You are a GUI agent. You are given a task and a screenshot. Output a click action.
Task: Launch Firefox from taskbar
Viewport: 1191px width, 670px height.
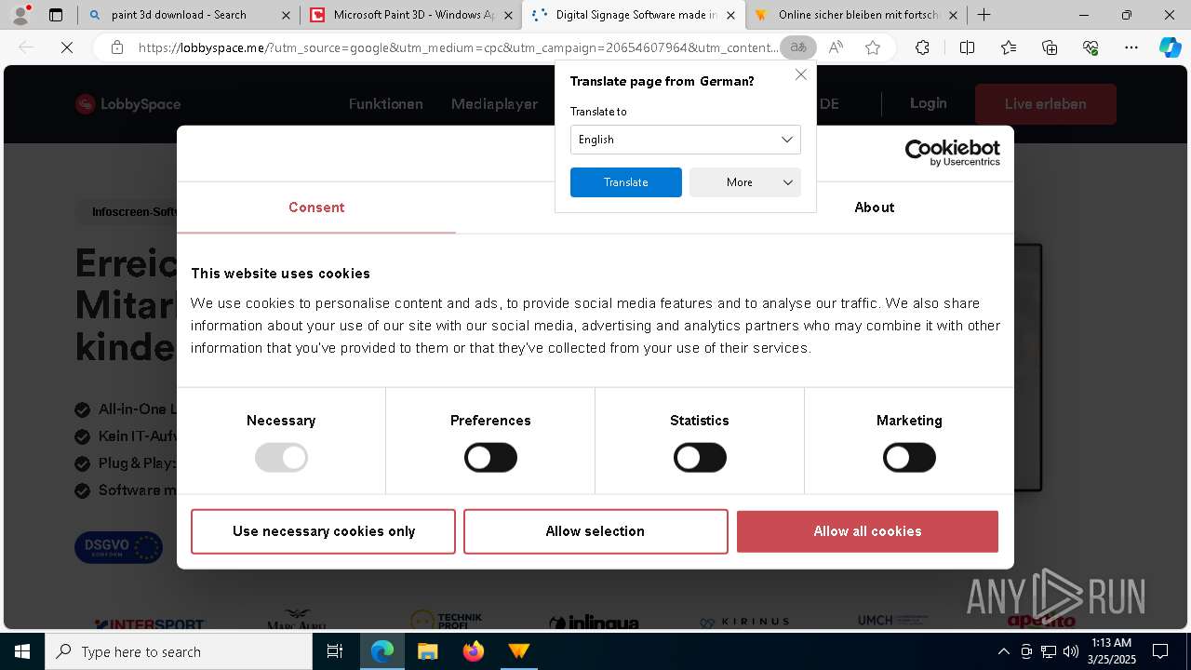click(474, 651)
